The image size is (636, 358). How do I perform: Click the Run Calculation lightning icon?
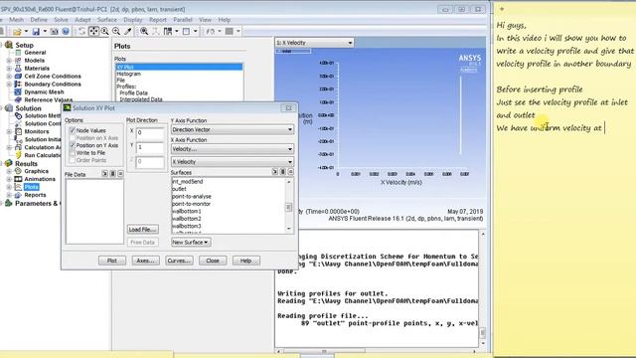[18, 155]
